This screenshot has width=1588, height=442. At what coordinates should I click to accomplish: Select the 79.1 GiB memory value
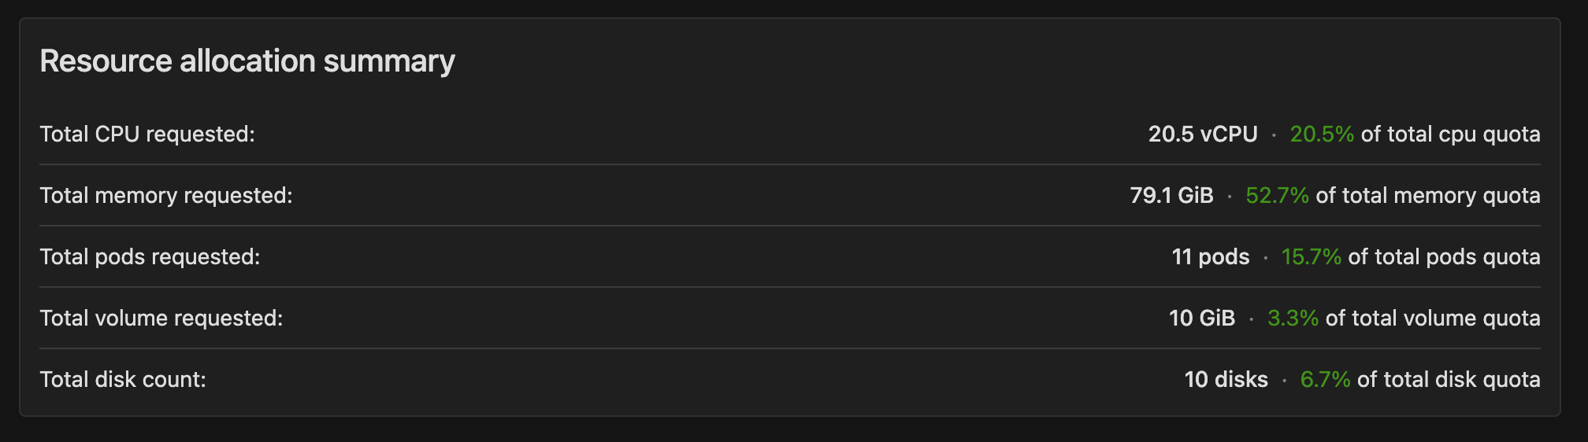point(1171,196)
